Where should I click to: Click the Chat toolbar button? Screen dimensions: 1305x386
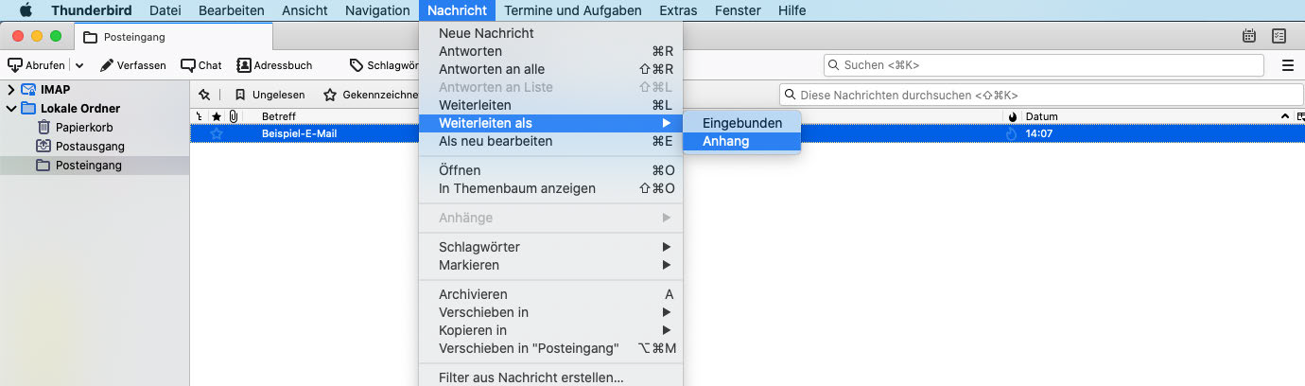point(200,65)
